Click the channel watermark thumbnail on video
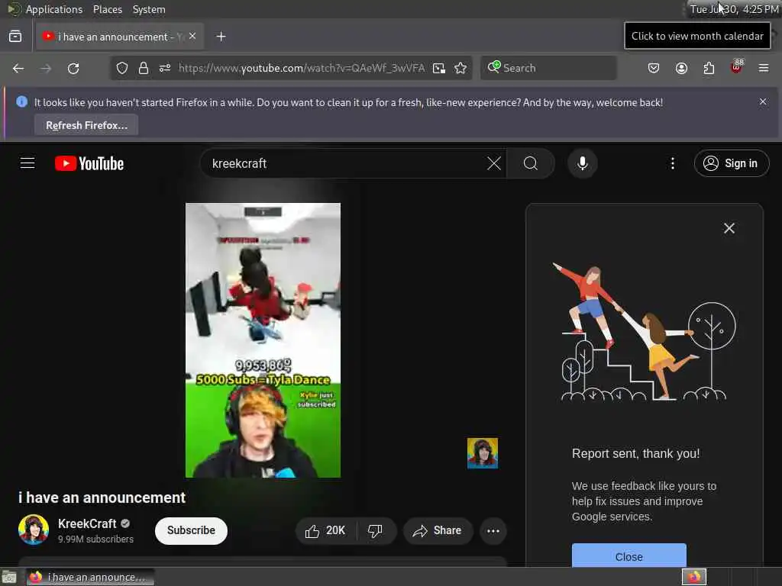This screenshot has height=586, width=782. (x=483, y=453)
